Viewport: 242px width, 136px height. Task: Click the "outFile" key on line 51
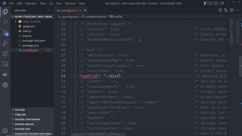pos(90,76)
